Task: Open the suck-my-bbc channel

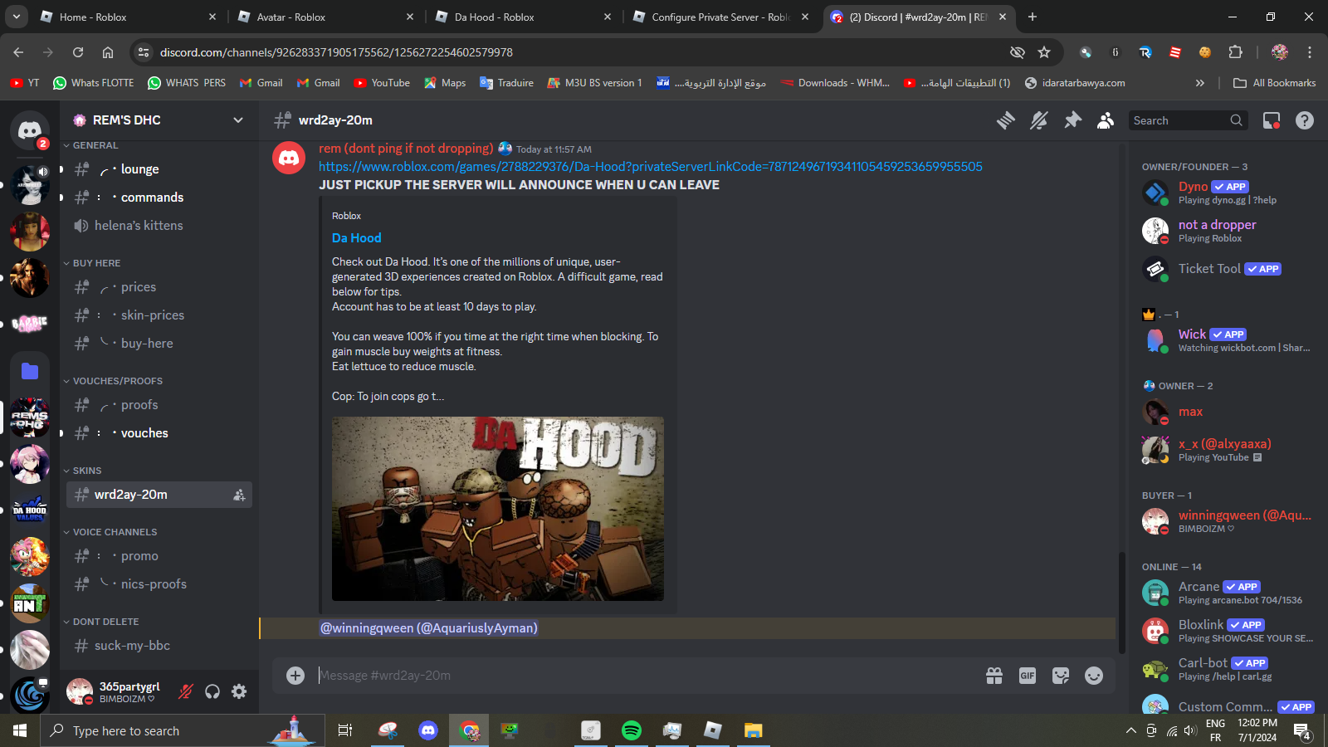Action: click(x=159, y=646)
